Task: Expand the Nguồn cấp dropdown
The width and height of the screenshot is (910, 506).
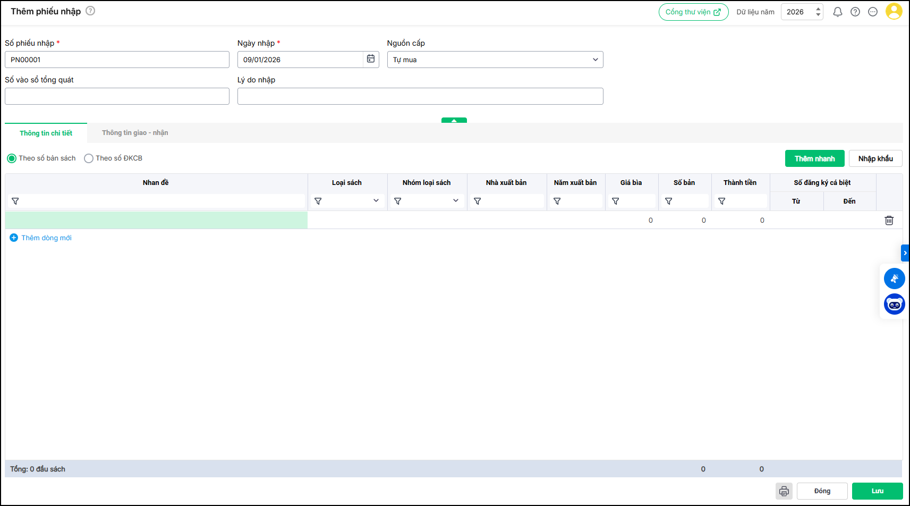Action: point(495,60)
